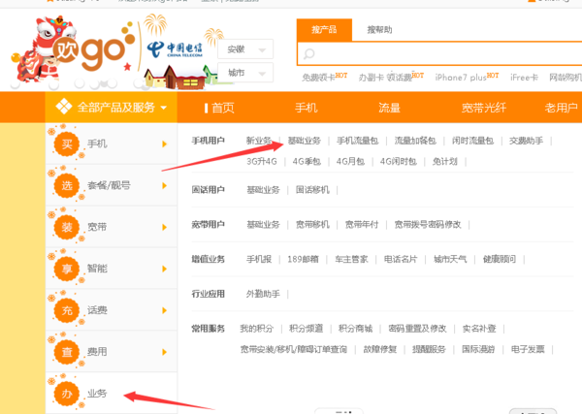This screenshot has width=582, height=414.
Task: Open the 流量 nav item
Action: [389, 108]
